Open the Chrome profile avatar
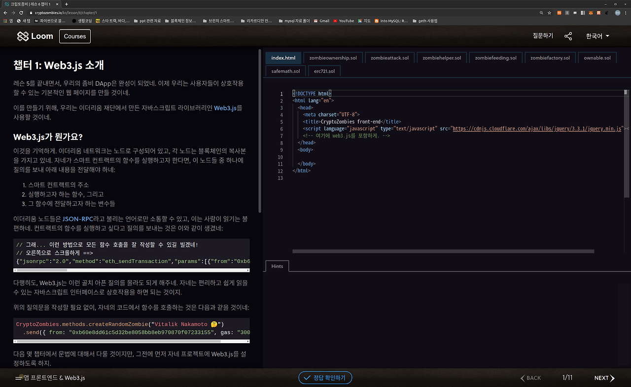Image resolution: width=631 pixels, height=387 pixels. pos(617,12)
